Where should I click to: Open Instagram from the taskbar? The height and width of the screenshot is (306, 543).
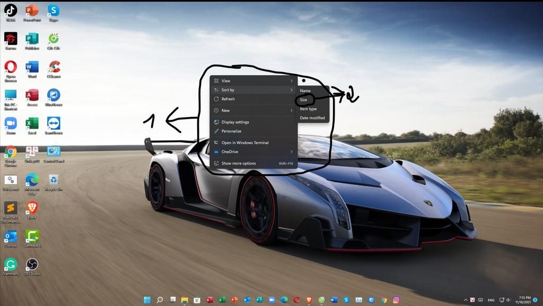pos(396,300)
